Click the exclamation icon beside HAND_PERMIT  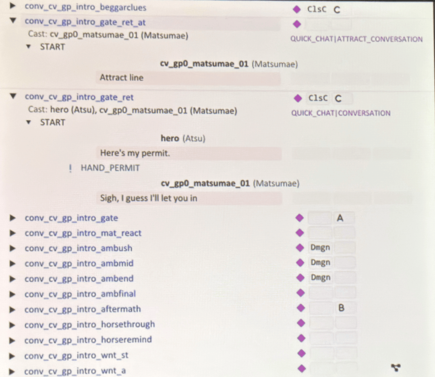pyautogui.click(x=70, y=168)
